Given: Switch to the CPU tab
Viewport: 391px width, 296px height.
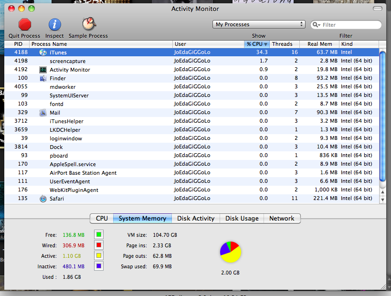Looking at the screenshot, I should (102, 219).
